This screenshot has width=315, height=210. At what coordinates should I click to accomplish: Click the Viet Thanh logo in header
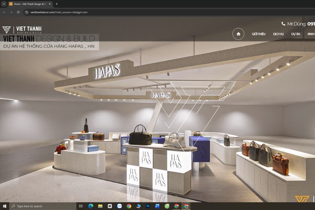pyautogui.click(x=22, y=30)
